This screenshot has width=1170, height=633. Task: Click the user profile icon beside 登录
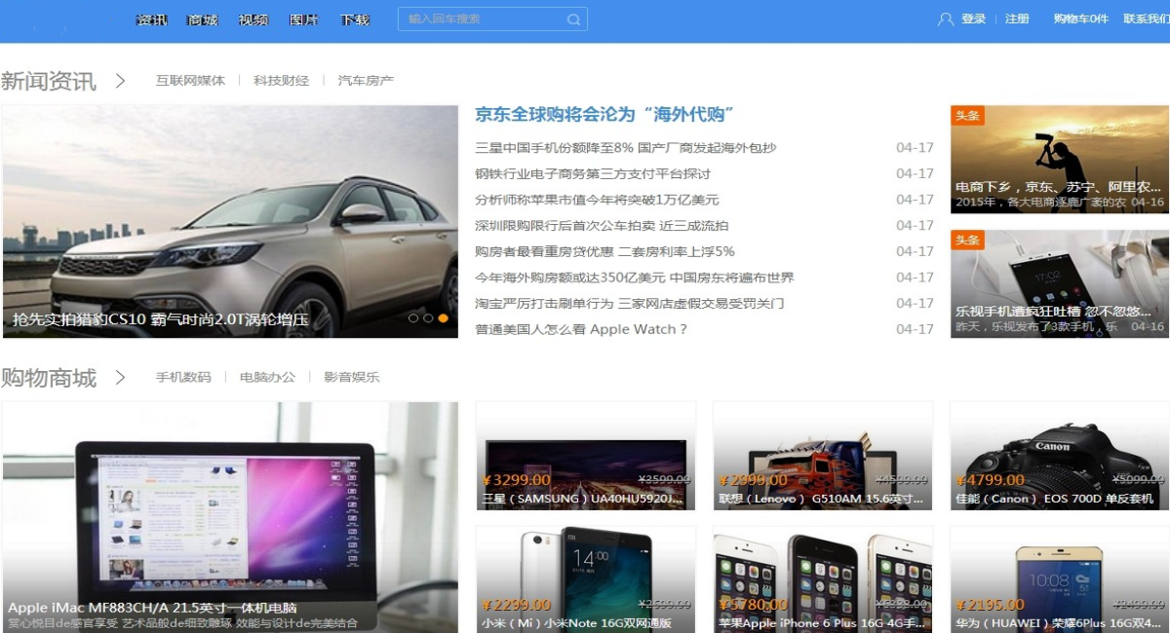coord(945,19)
